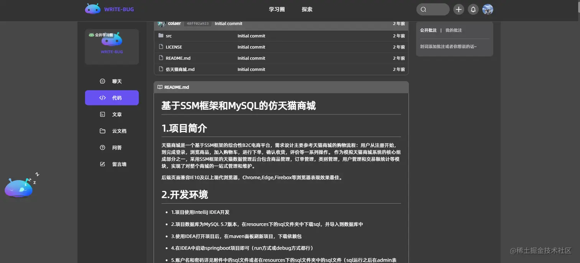Click the header Initial commit message beside colaer
This screenshot has height=263, width=580.
[228, 23]
